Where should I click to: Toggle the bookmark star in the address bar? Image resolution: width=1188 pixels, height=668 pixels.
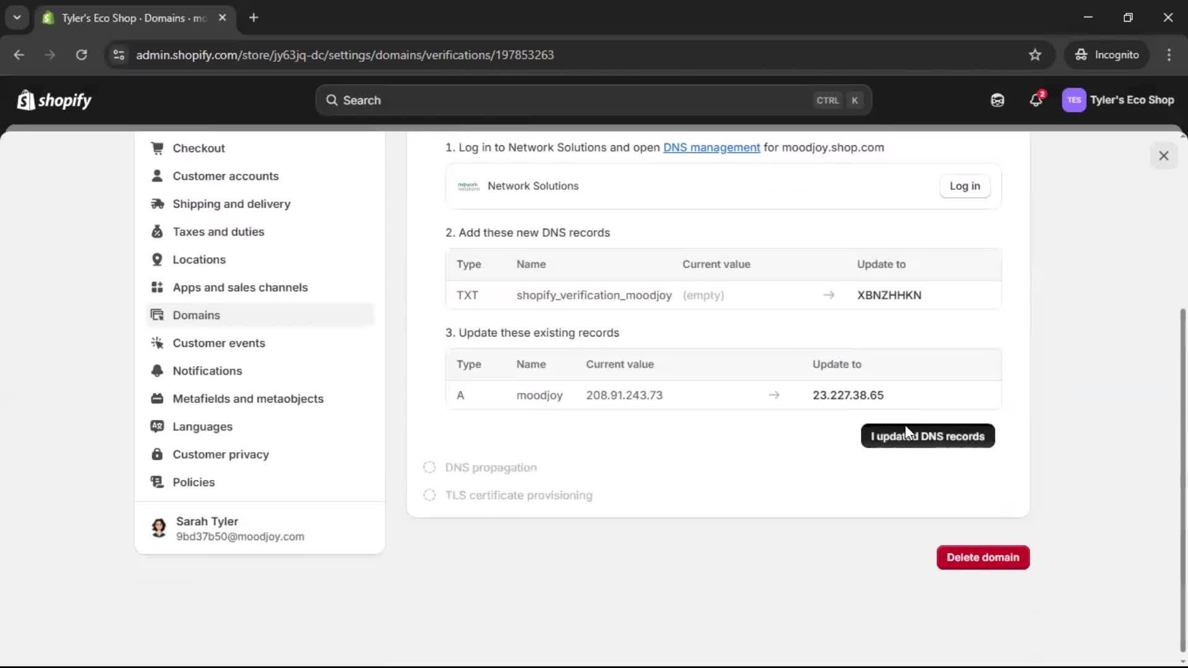(x=1035, y=54)
